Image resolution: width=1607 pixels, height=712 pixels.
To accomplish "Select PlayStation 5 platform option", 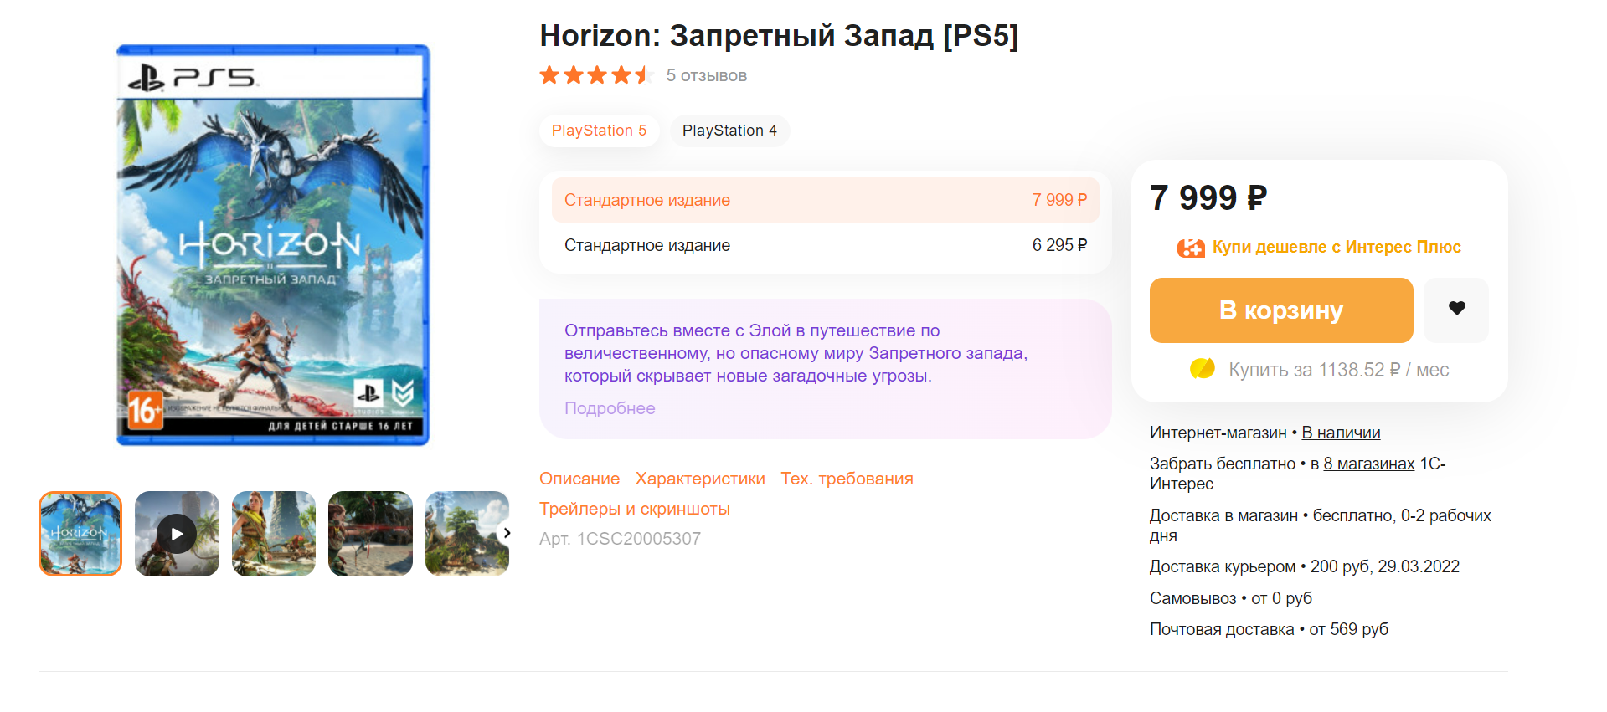I will coord(599,131).
